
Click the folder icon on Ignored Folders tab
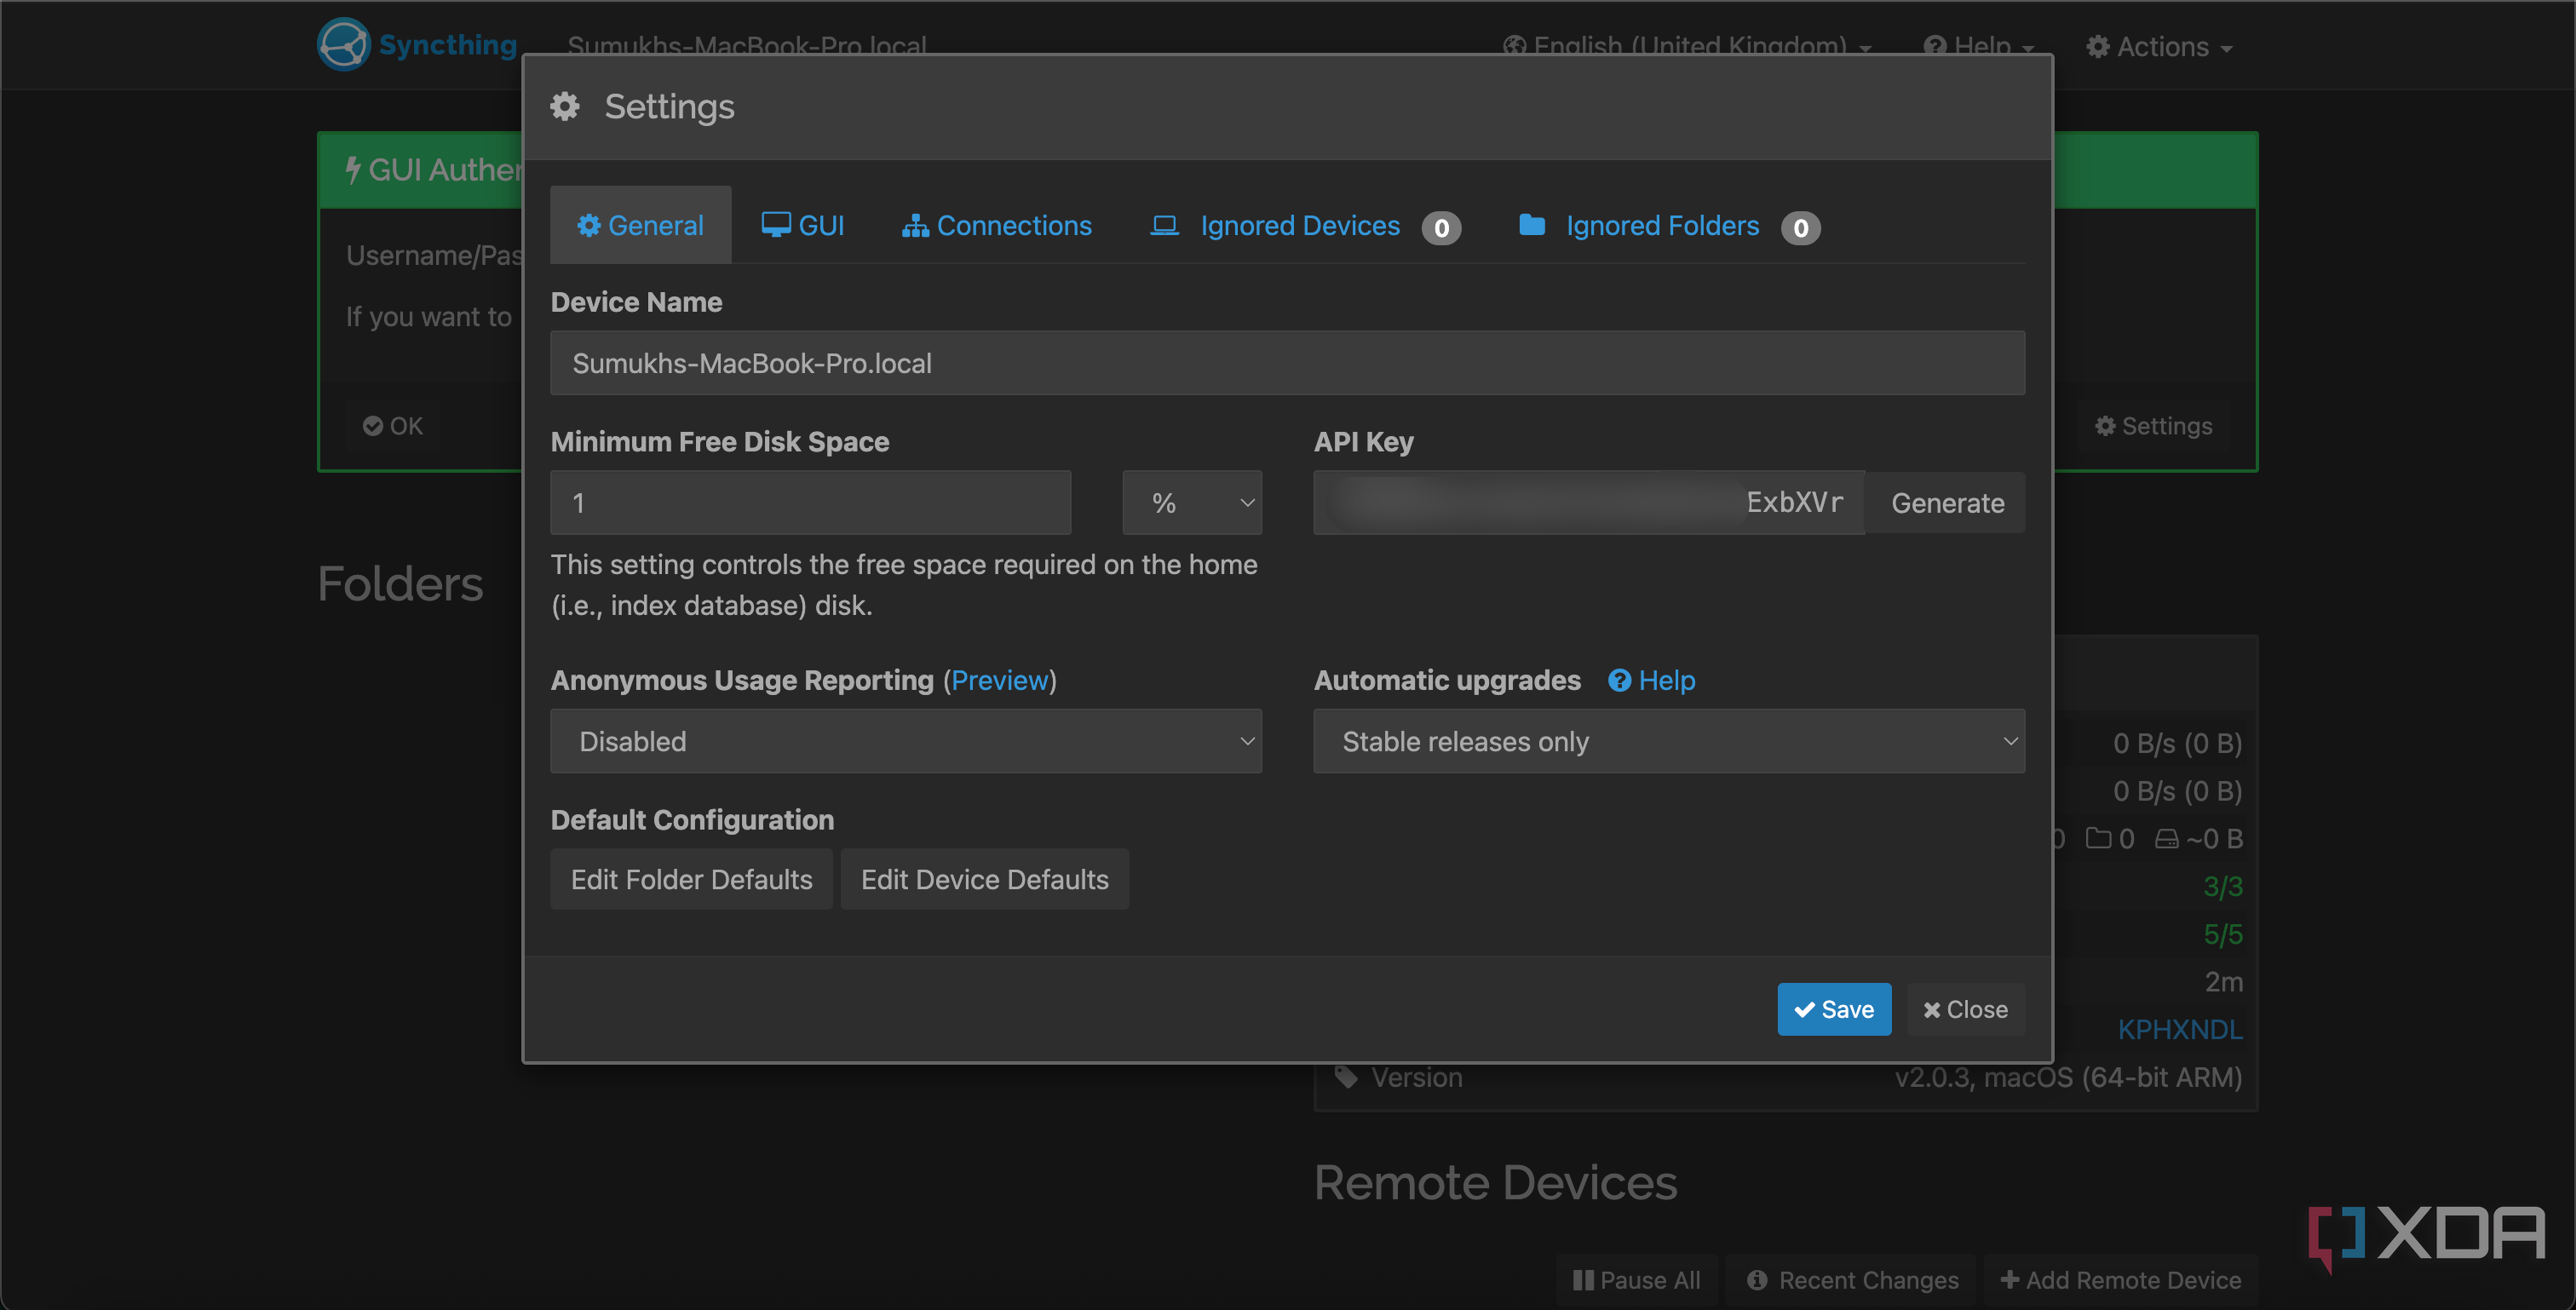pyautogui.click(x=1532, y=225)
